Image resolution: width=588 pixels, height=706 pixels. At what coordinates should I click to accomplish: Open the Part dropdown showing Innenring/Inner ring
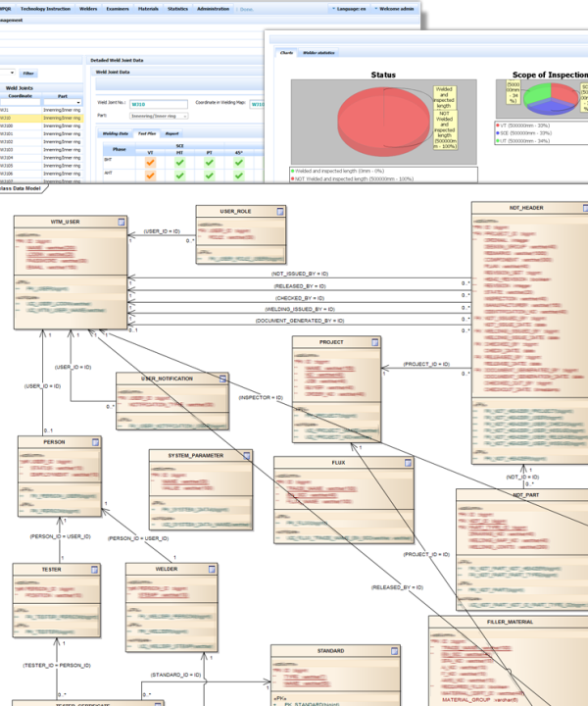160,116
